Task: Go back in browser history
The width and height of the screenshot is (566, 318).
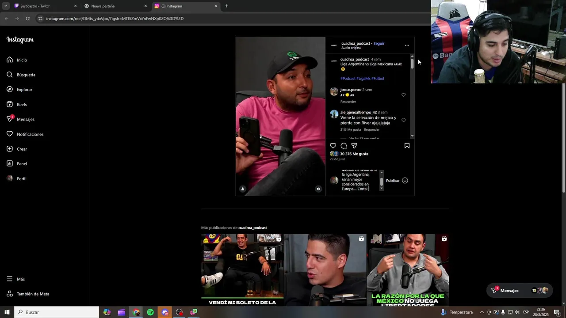Action: [6, 19]
